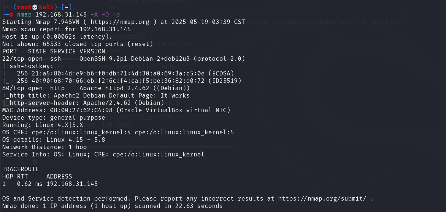Click the OS details Linux 4.15 - 5.8 line

(54, 139)
